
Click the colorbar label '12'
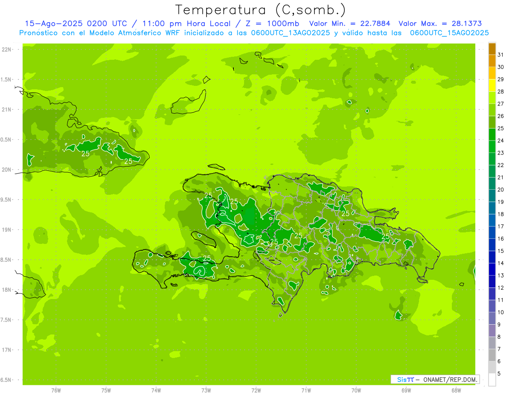501,287
